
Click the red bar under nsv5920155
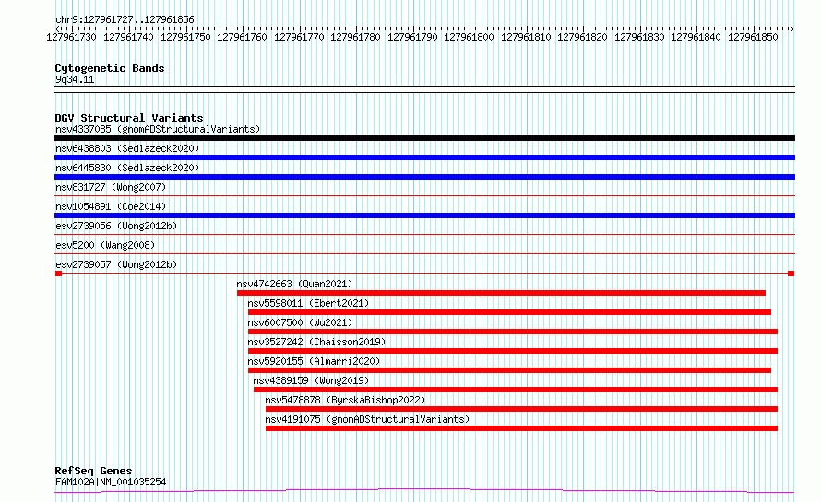point(509,370)
